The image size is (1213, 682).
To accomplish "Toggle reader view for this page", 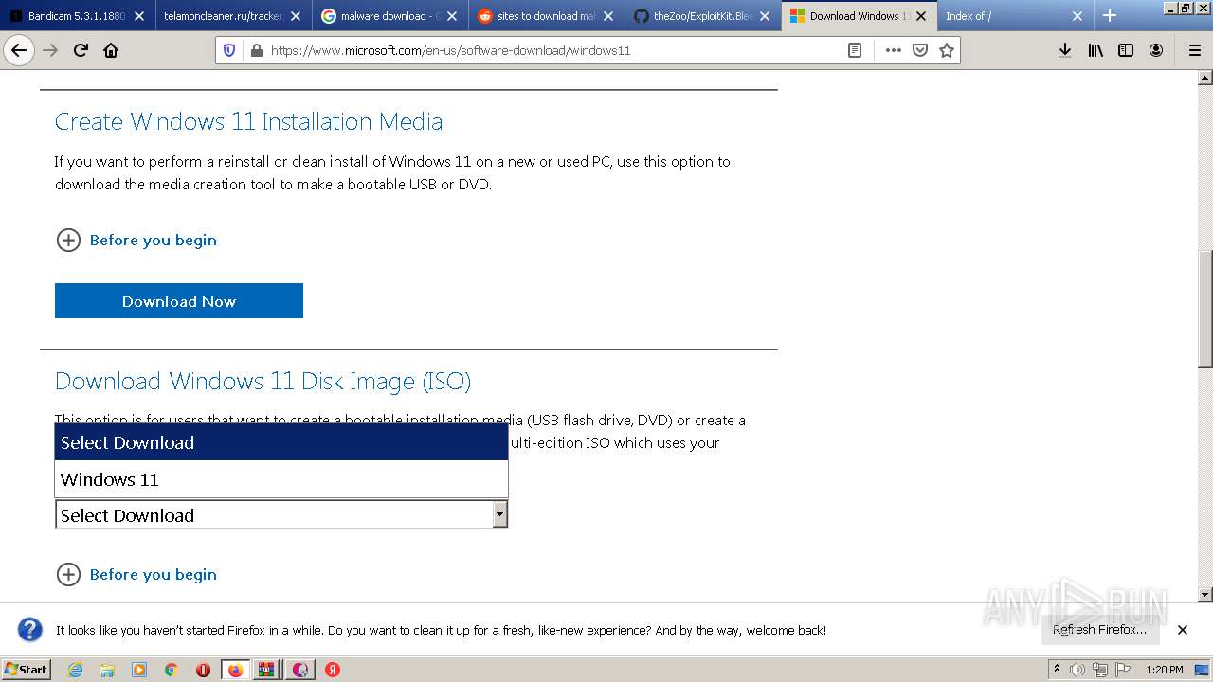I will point(855,50).
